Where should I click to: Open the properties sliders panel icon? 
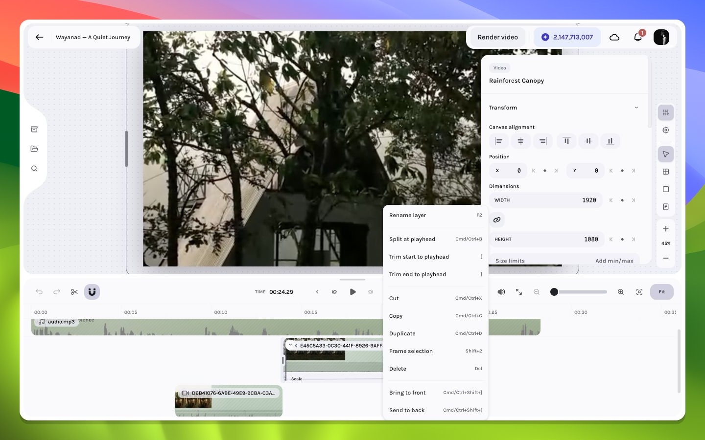[x=666, y=113]
